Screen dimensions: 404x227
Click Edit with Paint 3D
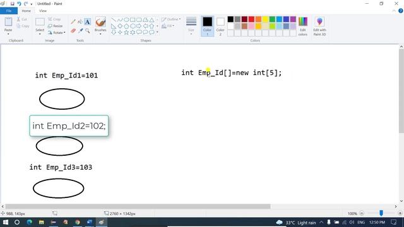point(319,26)
